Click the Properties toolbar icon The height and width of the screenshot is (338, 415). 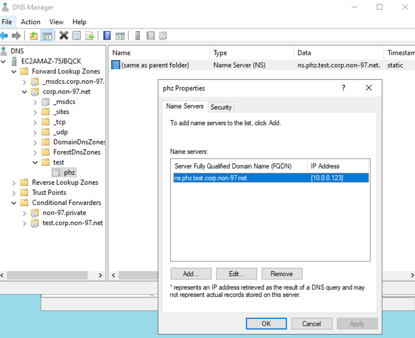point(76,36)
